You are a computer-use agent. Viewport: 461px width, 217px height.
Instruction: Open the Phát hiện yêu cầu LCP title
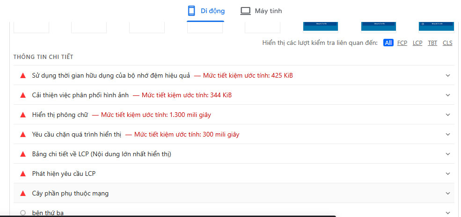click(64, 174)
